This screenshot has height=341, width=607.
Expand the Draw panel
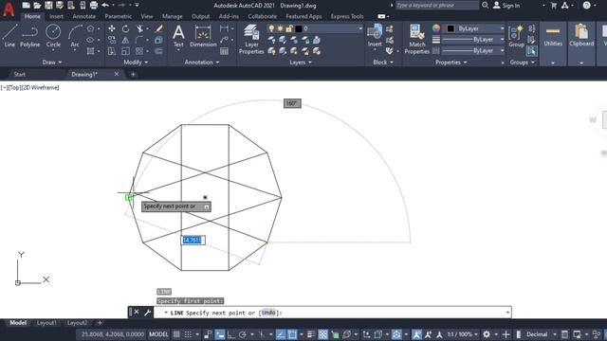click(52, 63)
